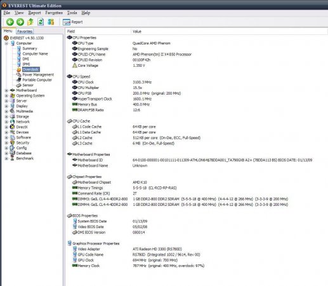Click the Up level arrow toolbar icon
328x286 pixels.
pyautogui.click(x=30, y=22)
